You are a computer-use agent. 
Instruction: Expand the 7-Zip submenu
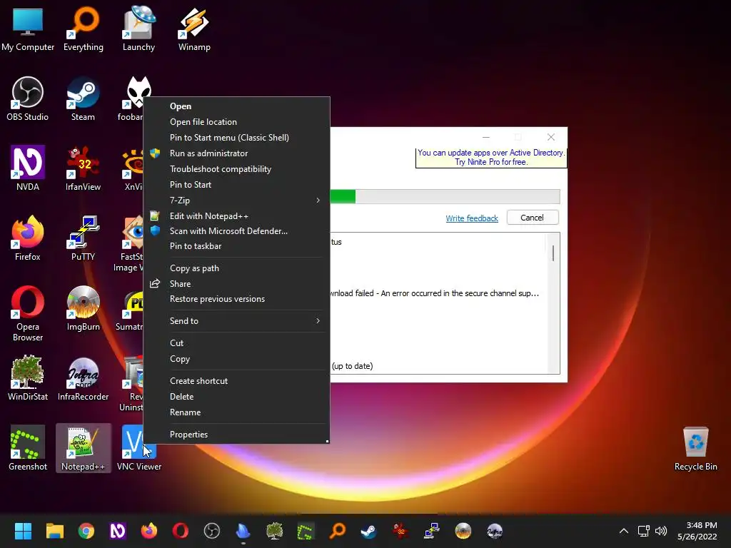click(x=237, y=201)
